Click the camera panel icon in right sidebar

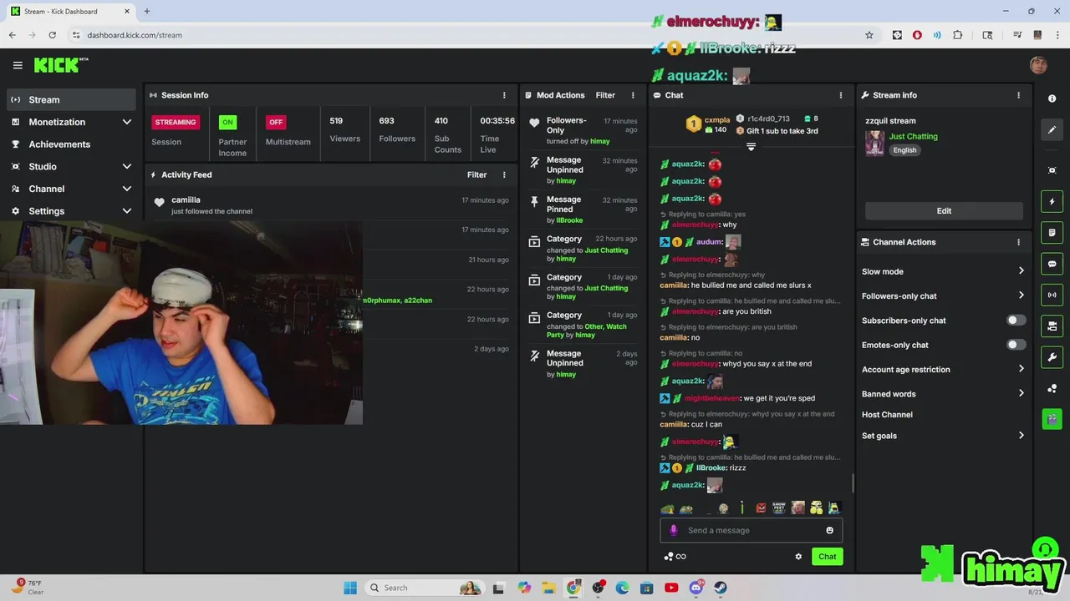pyautogui.click(x=1052, y=326)
